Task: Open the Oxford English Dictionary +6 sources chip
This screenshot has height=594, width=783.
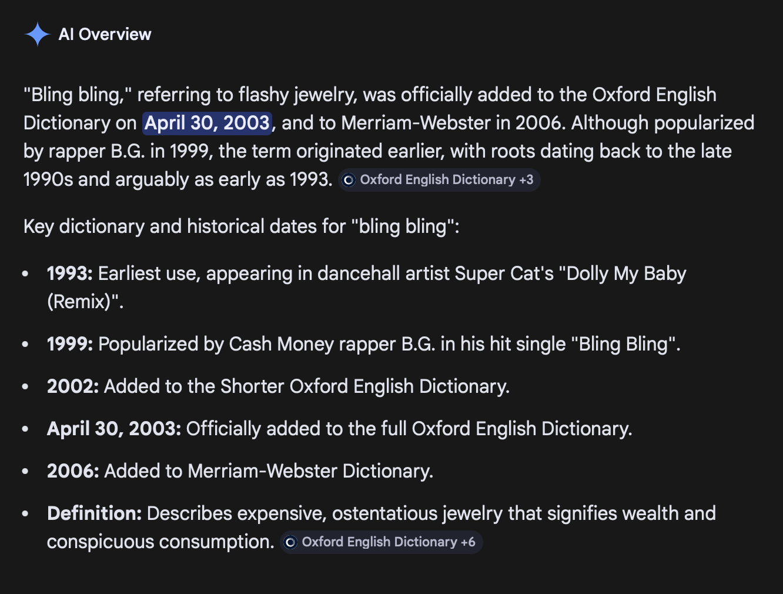Action: coord(382,542)
